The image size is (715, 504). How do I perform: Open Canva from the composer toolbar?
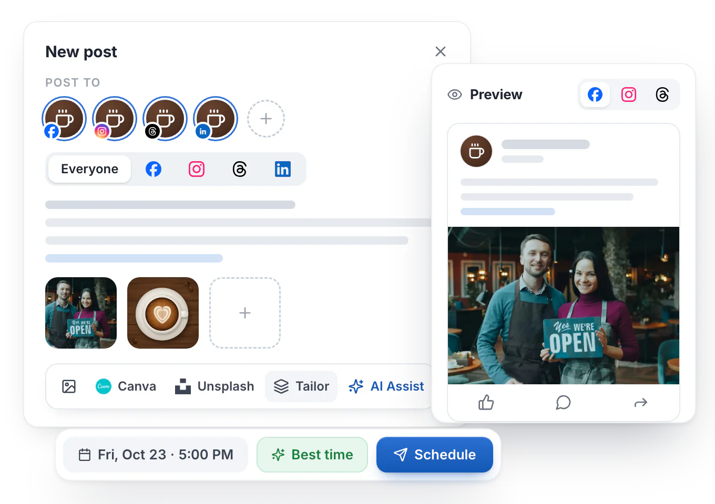click(126, 386)
